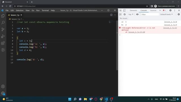Open the Help menu in VS Code

click(x=53, y=10)
